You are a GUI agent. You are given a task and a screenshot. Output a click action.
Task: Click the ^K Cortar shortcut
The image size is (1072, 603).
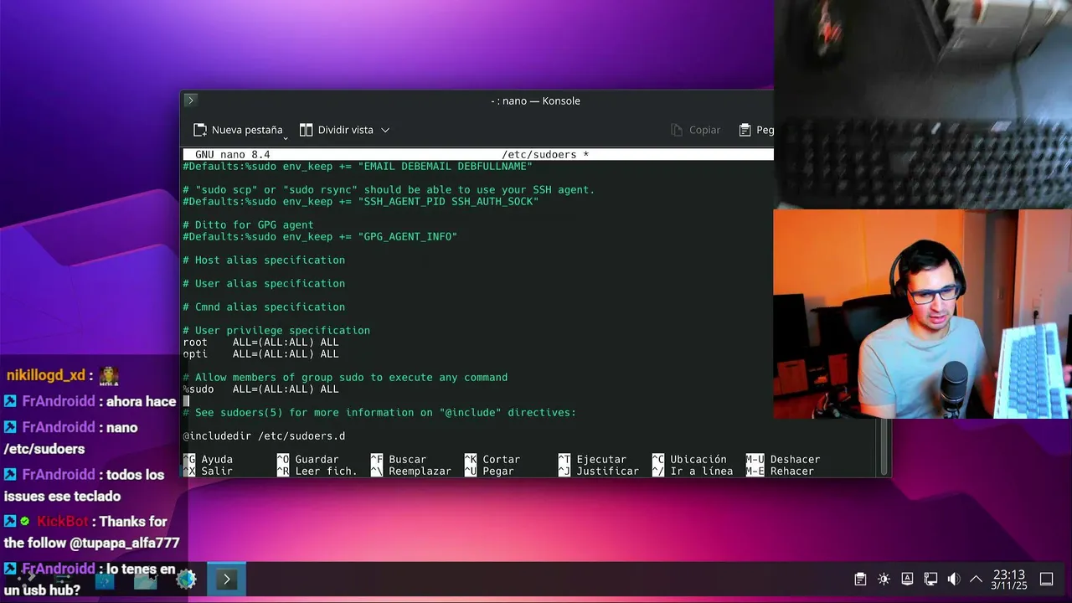coord(492,460)
